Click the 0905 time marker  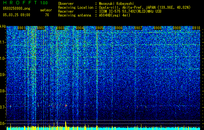coord(99,28)
